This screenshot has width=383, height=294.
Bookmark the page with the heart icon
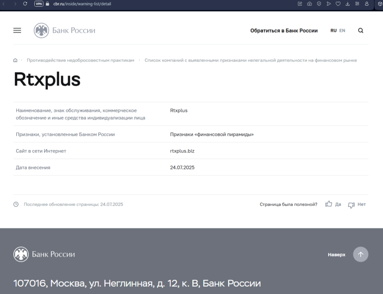coord(338,4)
